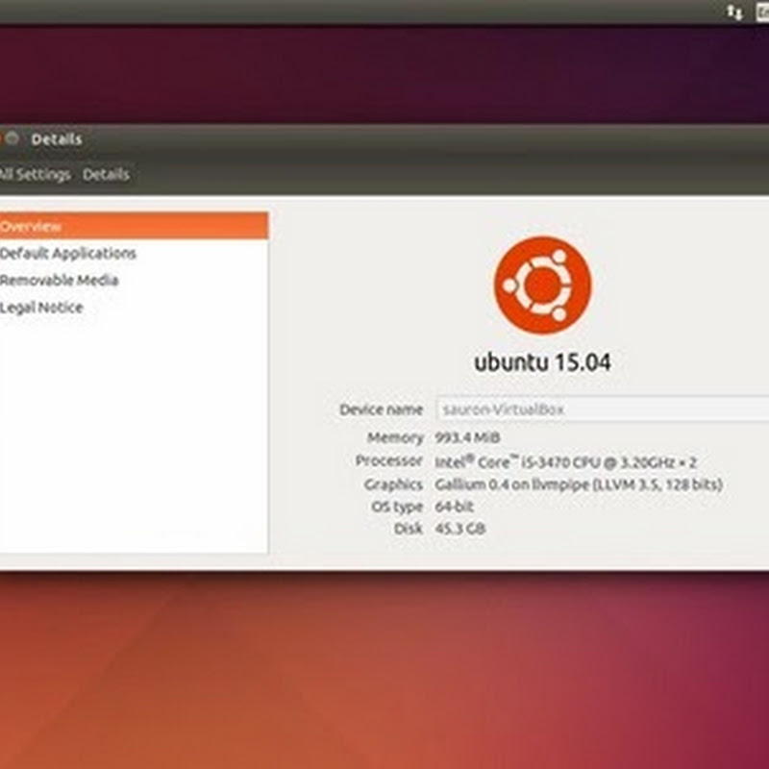Click the 'Disk' label
This screenshot has height=769, width=769.
click(408, 528)
